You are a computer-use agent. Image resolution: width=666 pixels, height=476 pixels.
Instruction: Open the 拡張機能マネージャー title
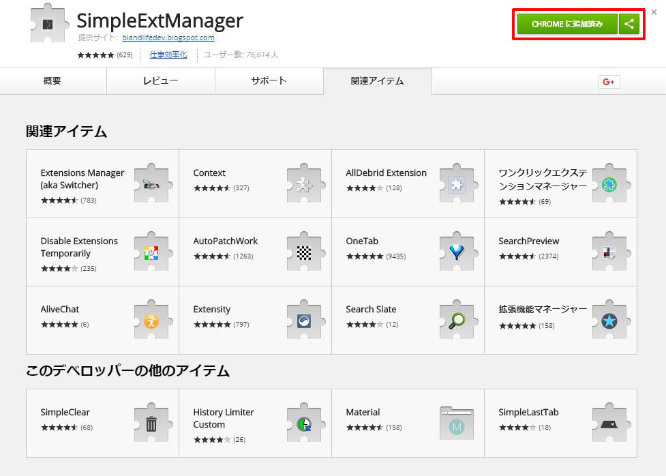pyautogui.click(x=543, y=310)
